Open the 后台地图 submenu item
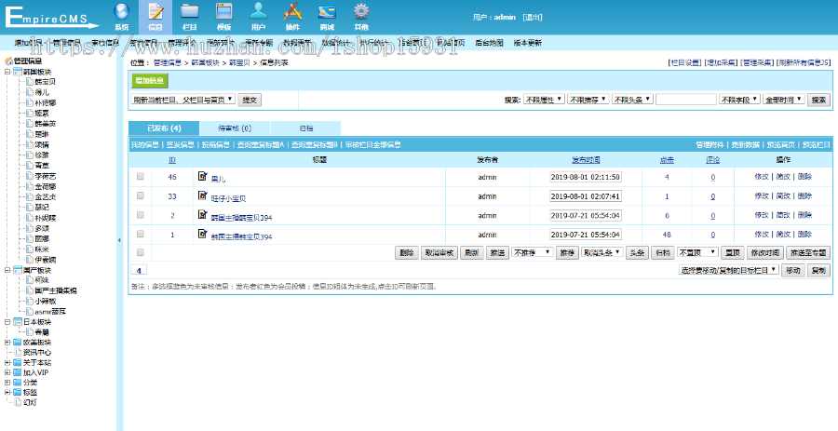This screenshot has width=838, height=431. pyautogui.click(x=489, y=43)
